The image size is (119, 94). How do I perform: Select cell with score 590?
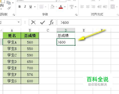30,55
